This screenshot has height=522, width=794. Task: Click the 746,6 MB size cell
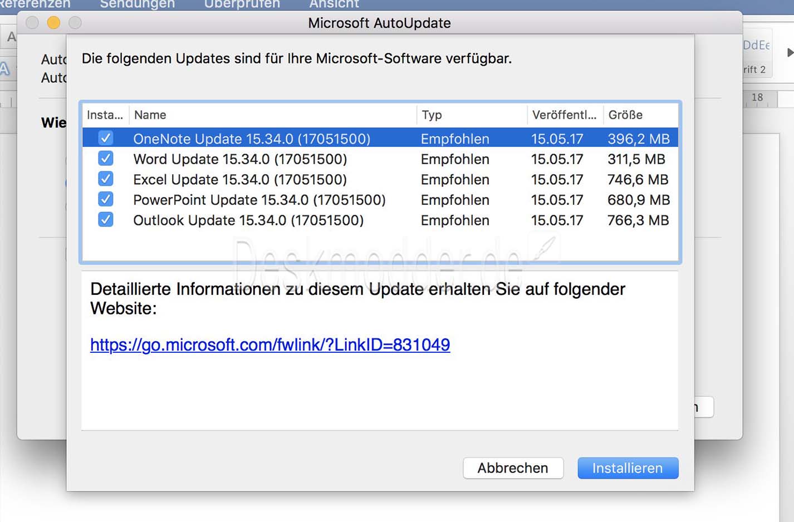point(638,179)
